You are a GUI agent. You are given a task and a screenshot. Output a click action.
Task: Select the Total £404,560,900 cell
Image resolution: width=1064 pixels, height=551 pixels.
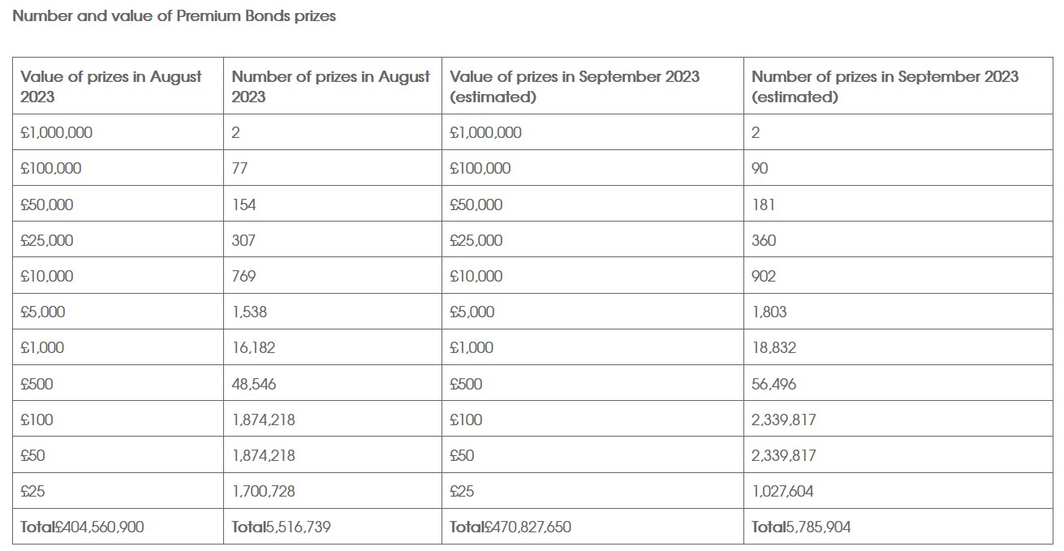tap(118, 526)
